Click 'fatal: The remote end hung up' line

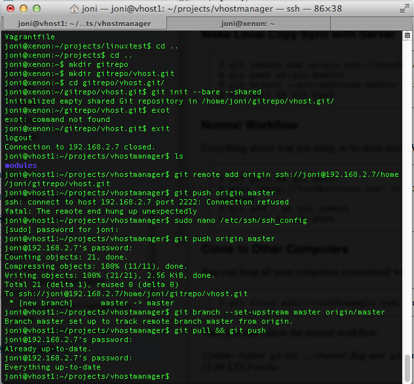click(101, 211)
